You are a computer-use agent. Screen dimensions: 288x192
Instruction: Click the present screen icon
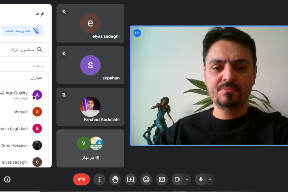point(131,179)
